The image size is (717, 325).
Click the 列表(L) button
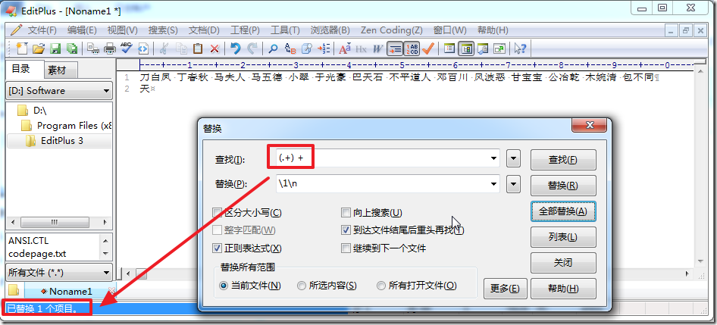(563, 237)
